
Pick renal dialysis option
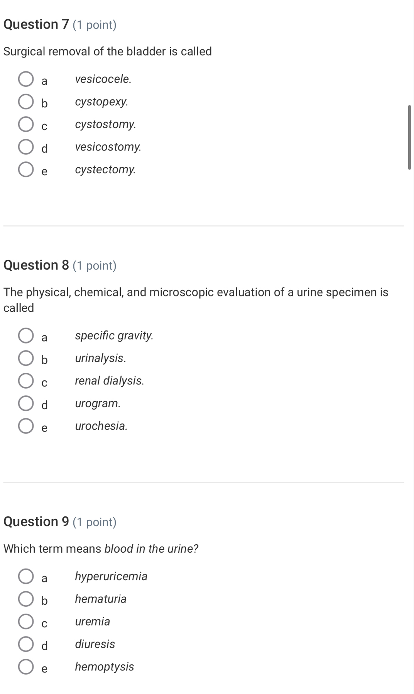click(x=25, y=381)
